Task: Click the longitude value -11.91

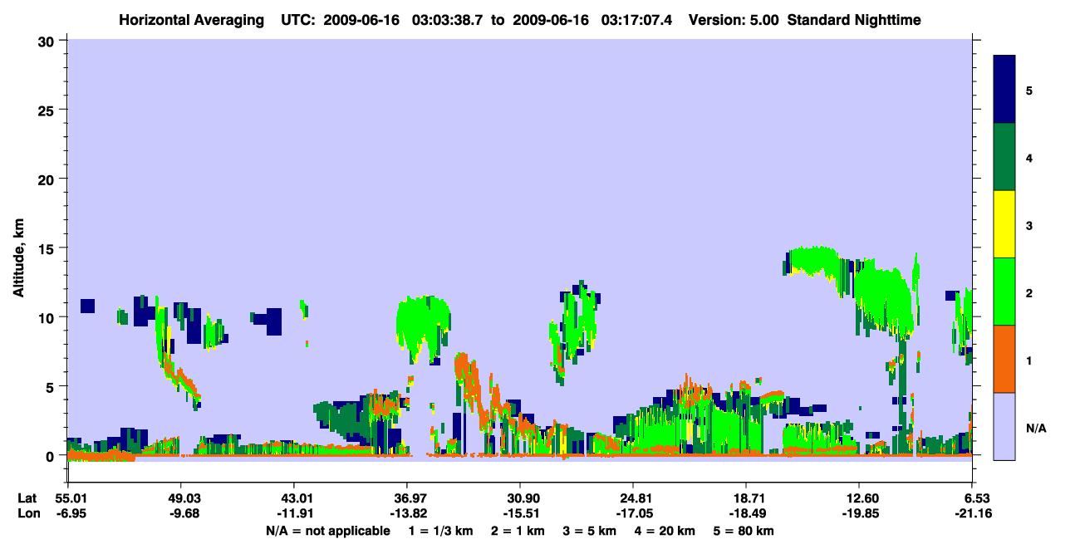Action: pyautogui.click(x=294, y=513)
